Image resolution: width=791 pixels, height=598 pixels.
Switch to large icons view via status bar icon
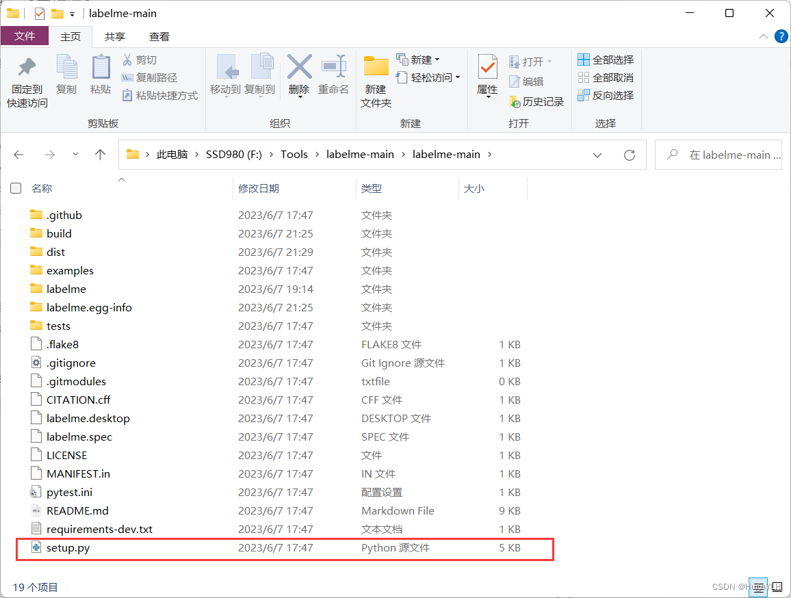(x=777, y=588)
